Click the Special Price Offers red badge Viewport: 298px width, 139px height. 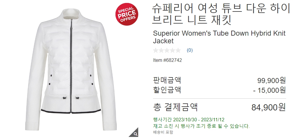127,14
